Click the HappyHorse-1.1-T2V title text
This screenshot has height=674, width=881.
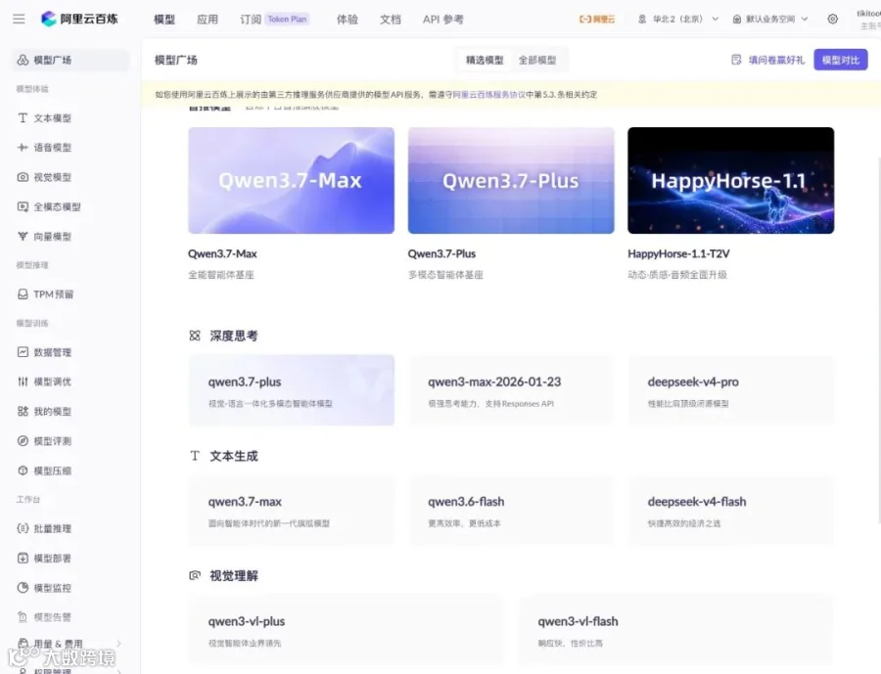(678, 254)
